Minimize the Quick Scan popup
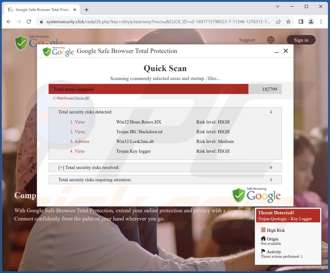The height and width of the screenshot is (273, 330). tap(277, 51)
